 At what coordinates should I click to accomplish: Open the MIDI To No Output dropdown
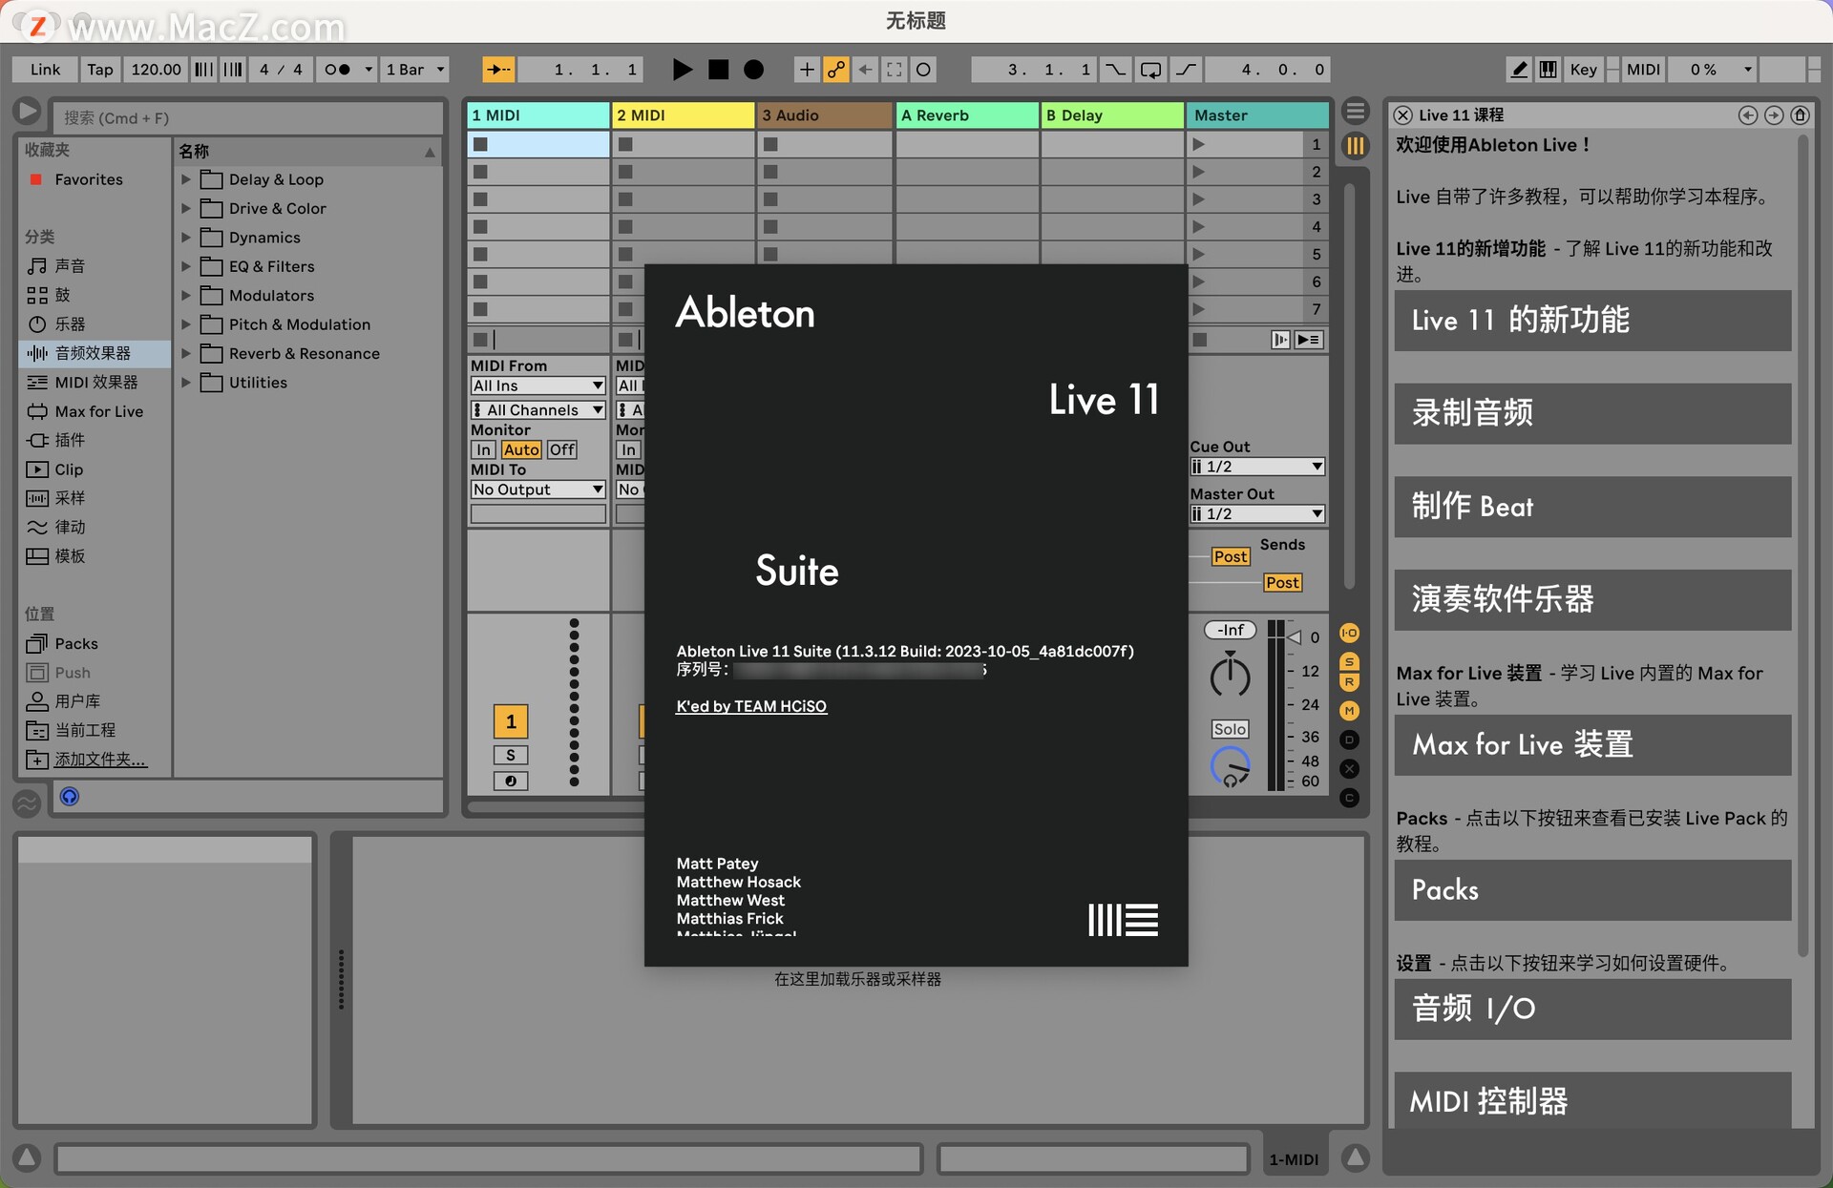[x=538, y=490]
